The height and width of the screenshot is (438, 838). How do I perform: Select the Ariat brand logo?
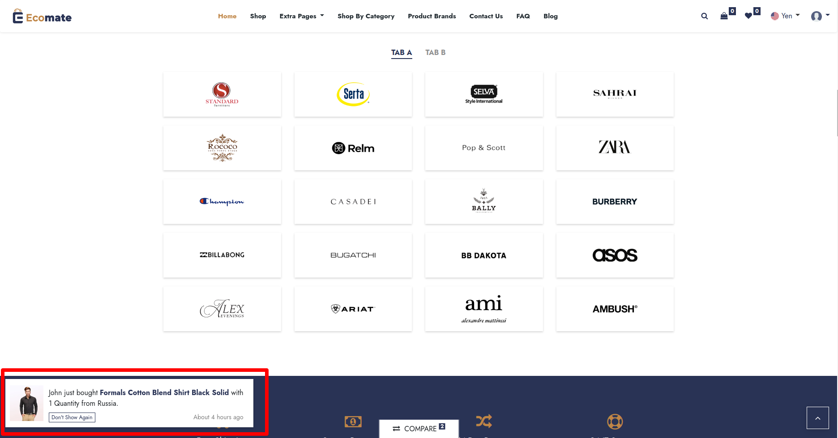click(353, 309)
